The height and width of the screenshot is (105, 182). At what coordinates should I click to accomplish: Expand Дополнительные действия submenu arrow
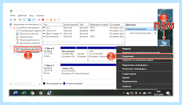155,33
